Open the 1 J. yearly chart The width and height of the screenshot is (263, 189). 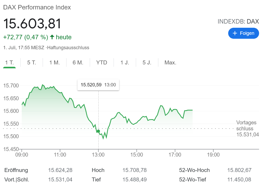coord(125,63)
